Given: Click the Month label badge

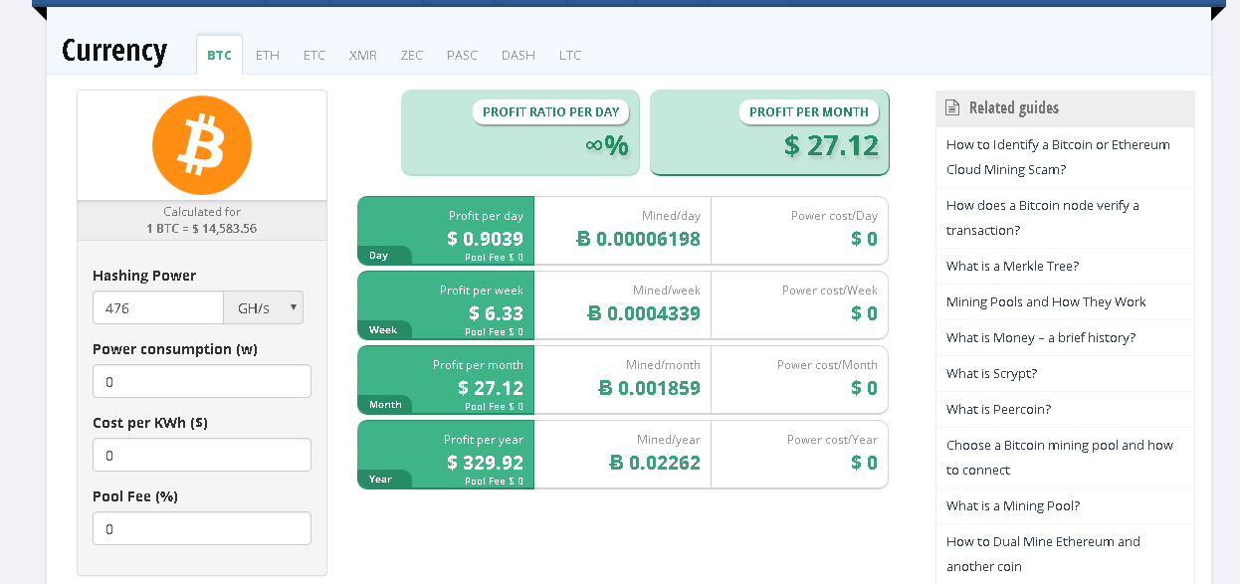Looking at the screenshot, I should coord(384,405).
